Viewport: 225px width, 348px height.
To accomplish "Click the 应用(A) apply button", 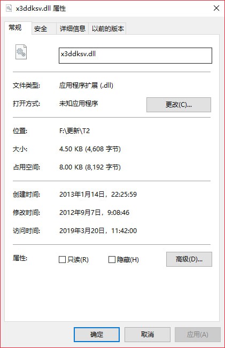I will pyautogui.click(x=198, y=335).
